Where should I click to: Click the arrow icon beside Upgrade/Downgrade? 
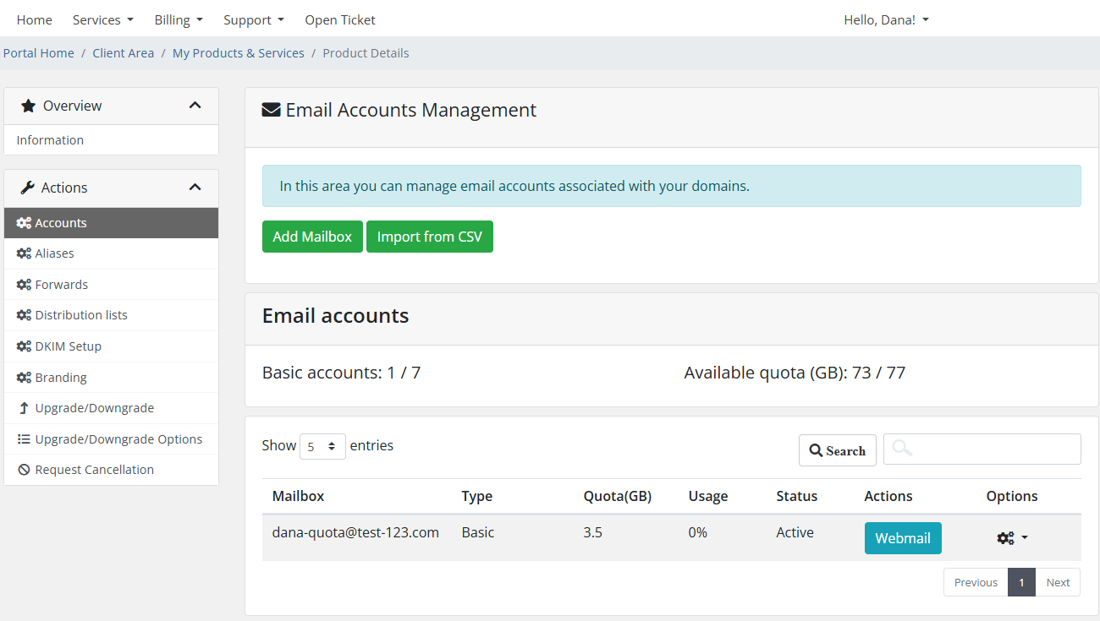[24, 408]
